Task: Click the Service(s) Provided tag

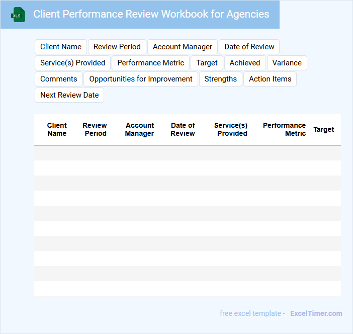Action: coord(72,63)
